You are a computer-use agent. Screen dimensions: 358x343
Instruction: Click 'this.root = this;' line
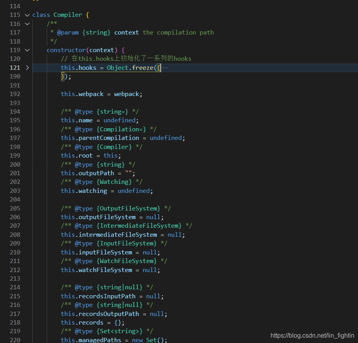91,155
